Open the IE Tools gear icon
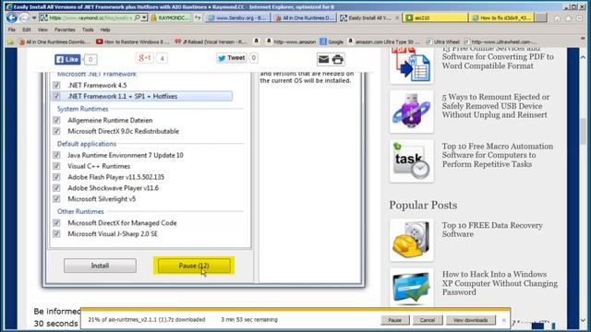Viewport: 591px width, 332px height. point(579,18)
